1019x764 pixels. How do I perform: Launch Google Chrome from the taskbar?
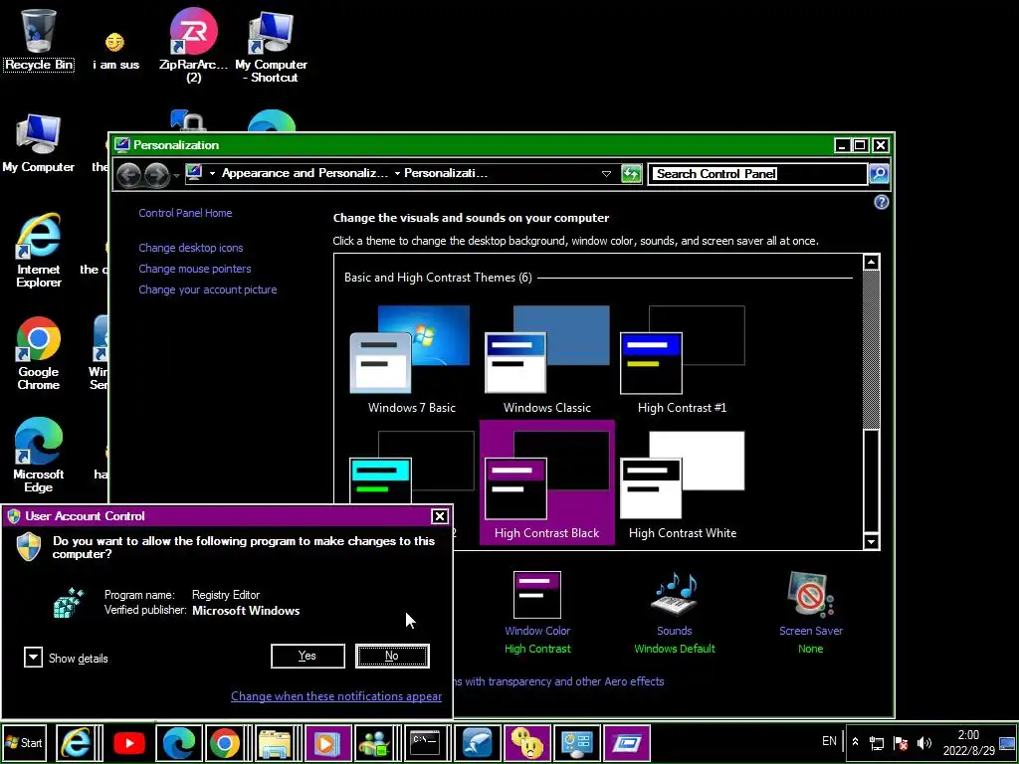pos(225,742)
